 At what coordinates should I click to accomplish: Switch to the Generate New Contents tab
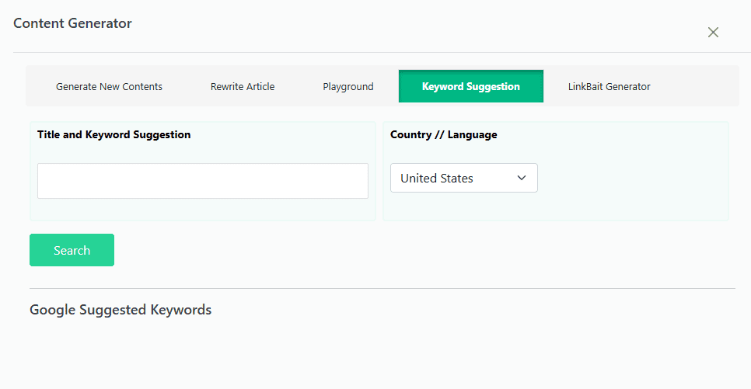[x=109, y=87]
